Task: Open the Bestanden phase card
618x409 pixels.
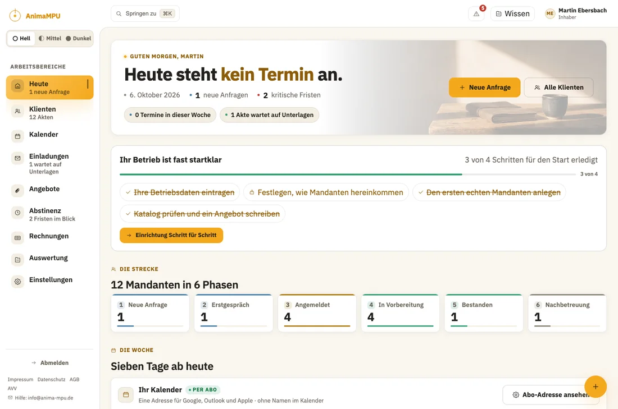Action: (484, 313)
